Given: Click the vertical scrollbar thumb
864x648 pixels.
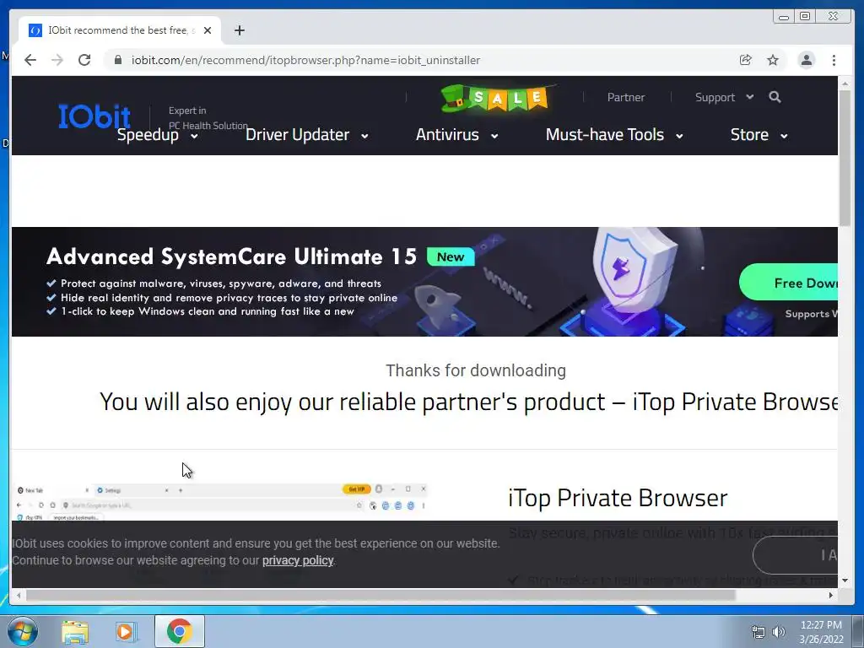Looking at the screenshot, I should (845, 158).
